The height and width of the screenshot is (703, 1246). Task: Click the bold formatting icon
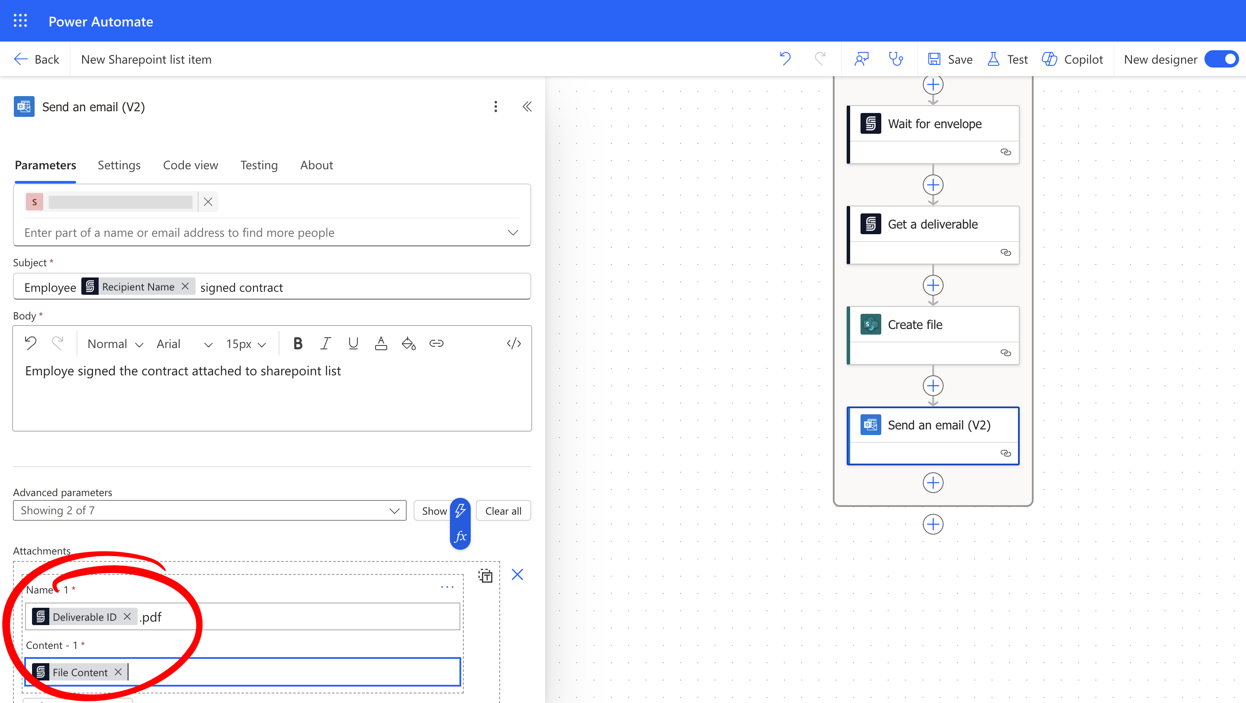point(298,344)
